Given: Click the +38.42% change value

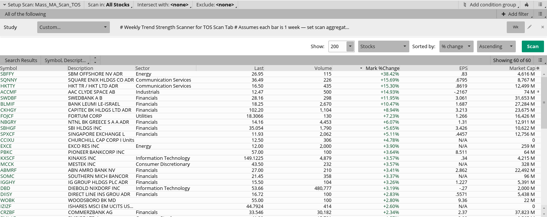Looking at the screenshot, I should [x=389, y=74].
